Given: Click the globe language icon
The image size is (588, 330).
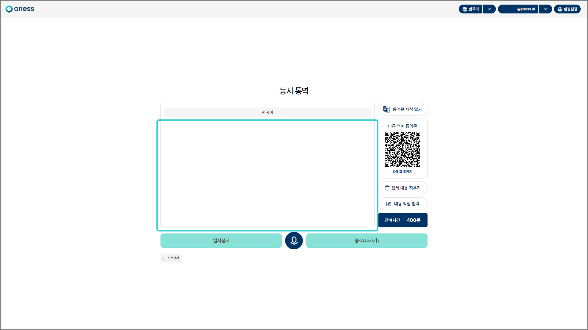Looking at the screenshot, I should click(x=465, y=9).
